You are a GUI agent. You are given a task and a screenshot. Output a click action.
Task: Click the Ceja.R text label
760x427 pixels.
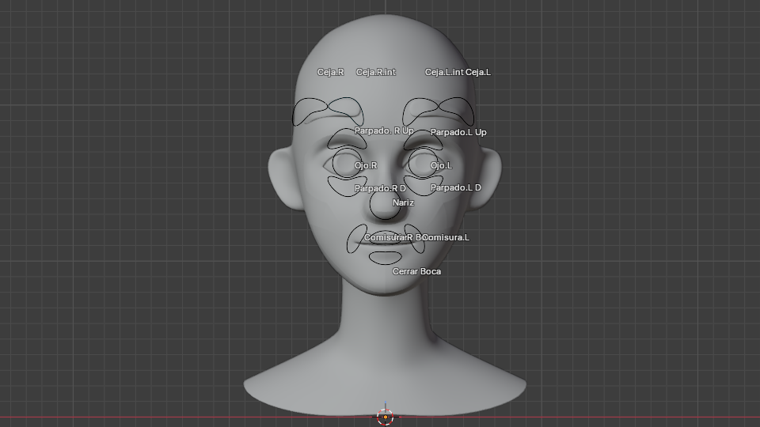[330, 72]
